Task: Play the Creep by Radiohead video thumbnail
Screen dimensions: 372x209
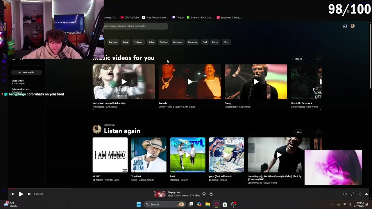Action: click(256, 82)
